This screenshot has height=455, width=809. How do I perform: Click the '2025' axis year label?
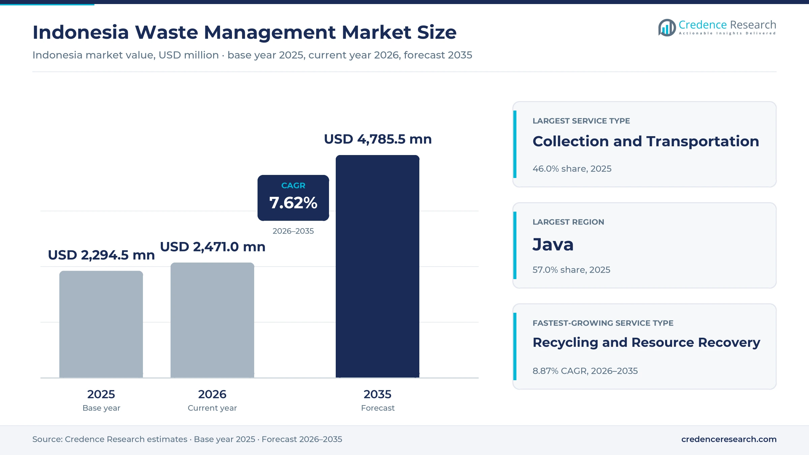101,394
